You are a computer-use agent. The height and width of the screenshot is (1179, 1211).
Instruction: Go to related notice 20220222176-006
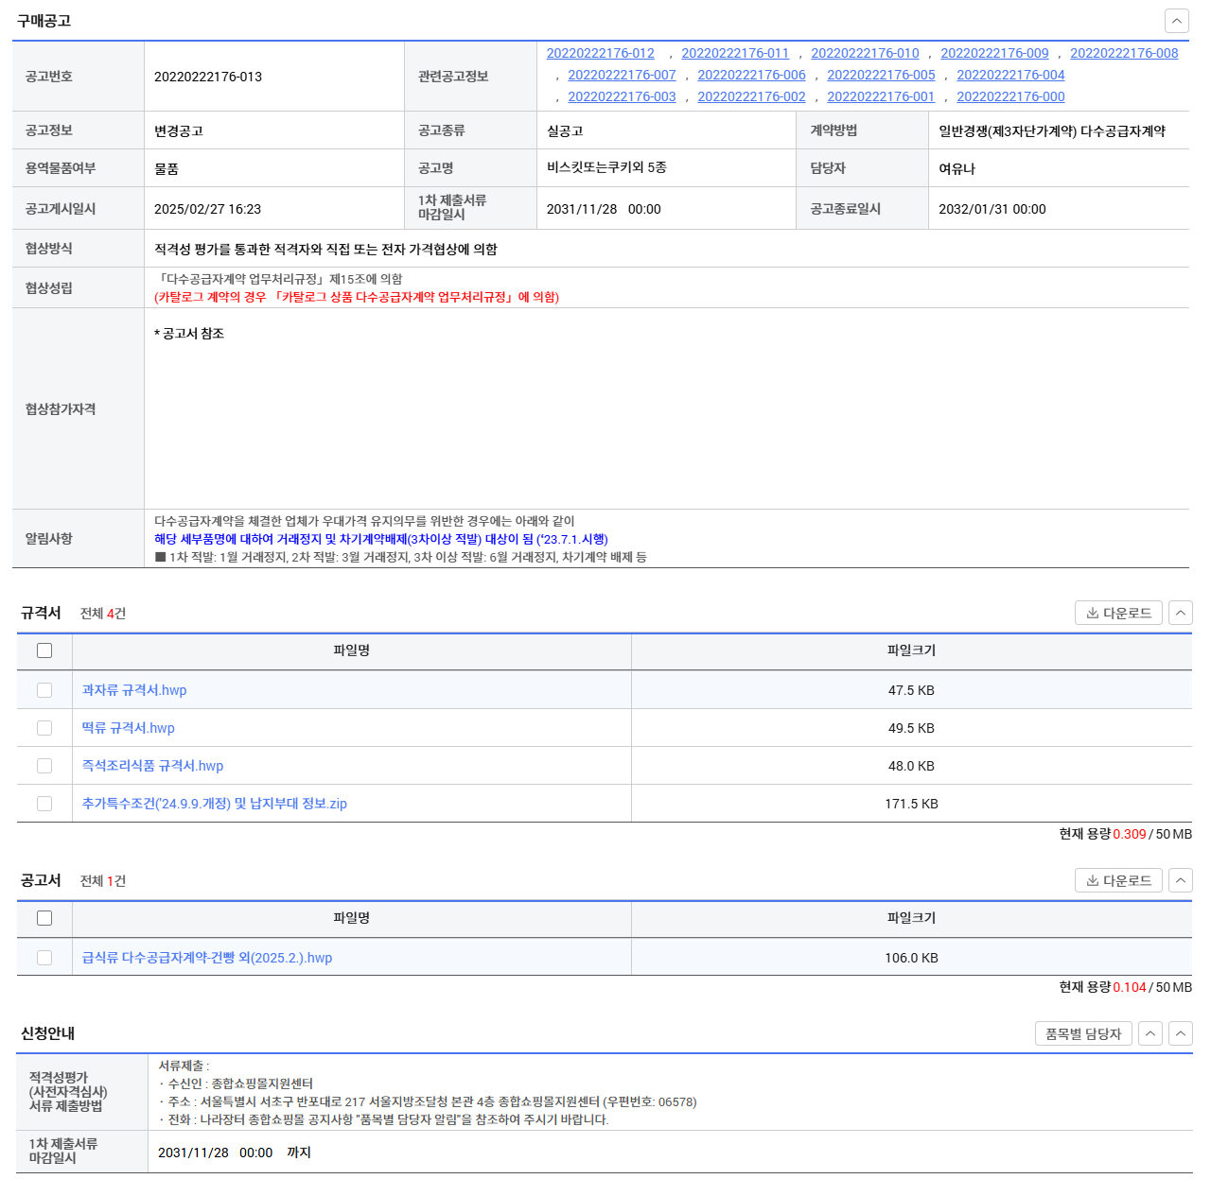click(x=751, y=75)
